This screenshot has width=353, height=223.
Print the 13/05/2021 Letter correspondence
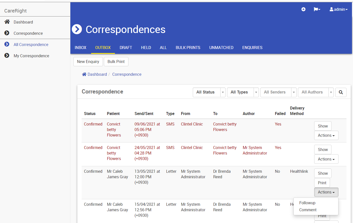322,183
